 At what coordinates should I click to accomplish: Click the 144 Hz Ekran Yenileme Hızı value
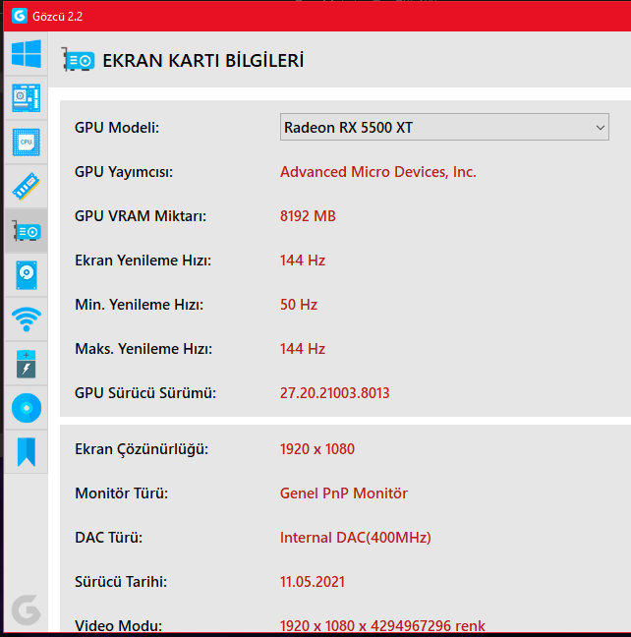[x=303, y=261]
